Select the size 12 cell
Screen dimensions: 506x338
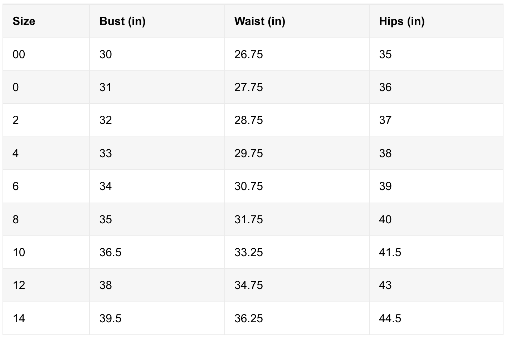click(46, 285)
